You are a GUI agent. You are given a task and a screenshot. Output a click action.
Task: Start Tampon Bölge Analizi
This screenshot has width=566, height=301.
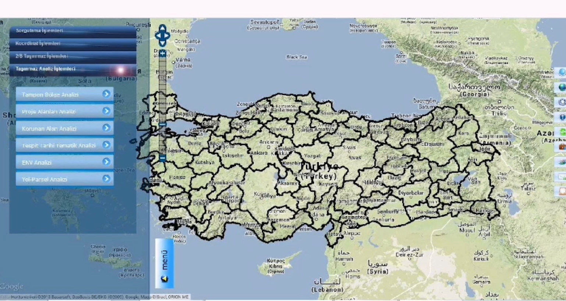(x=65, y=94)
